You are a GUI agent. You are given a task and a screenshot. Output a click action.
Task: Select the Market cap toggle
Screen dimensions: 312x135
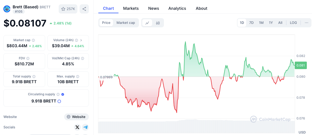coord(126,23)
